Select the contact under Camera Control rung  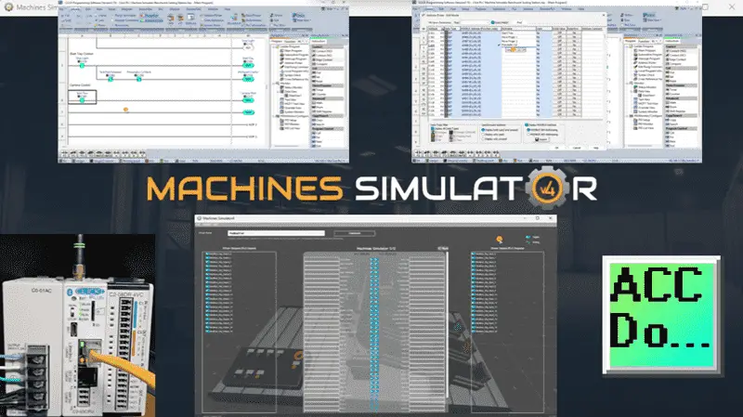coord(82,100)
